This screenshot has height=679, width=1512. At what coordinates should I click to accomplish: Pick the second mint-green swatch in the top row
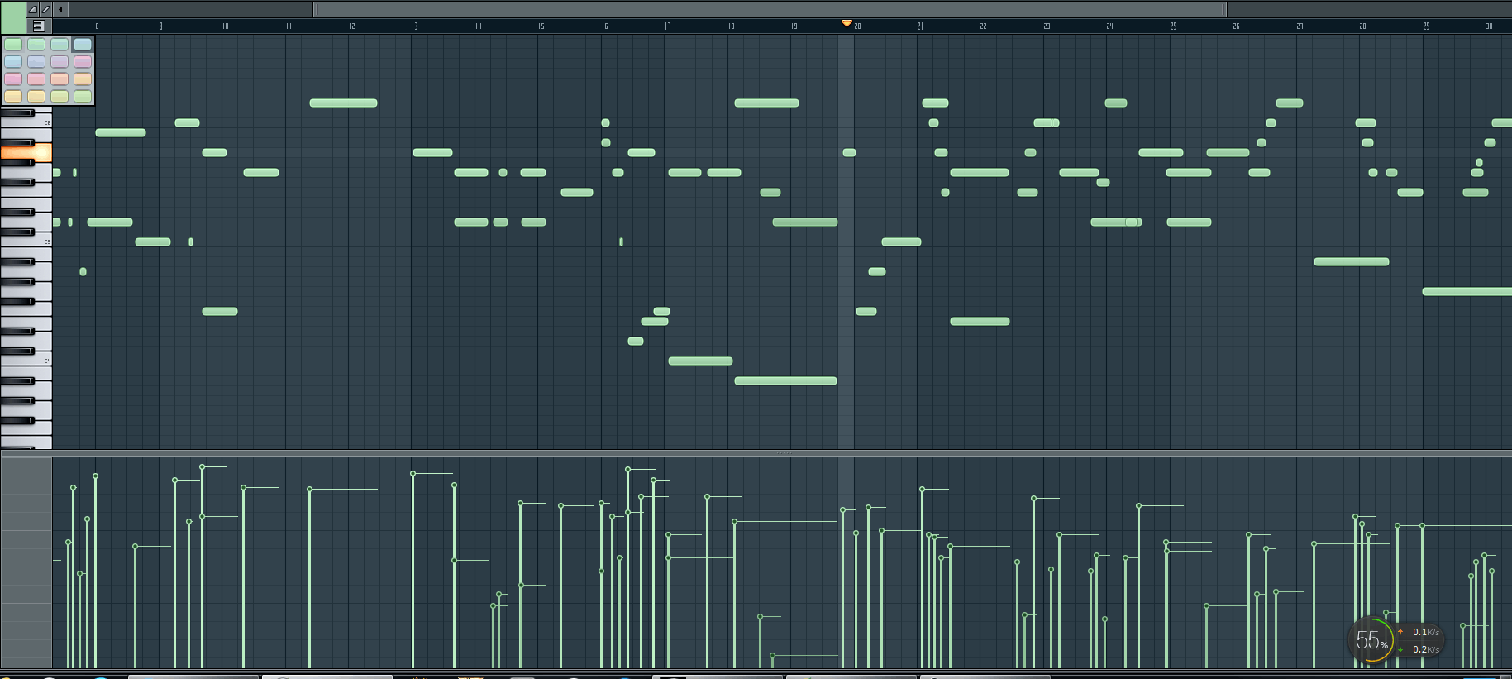click(x=36, y=44)
